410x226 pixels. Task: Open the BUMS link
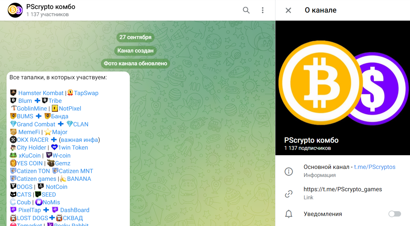pyautogui.click(x=25, y=116)
